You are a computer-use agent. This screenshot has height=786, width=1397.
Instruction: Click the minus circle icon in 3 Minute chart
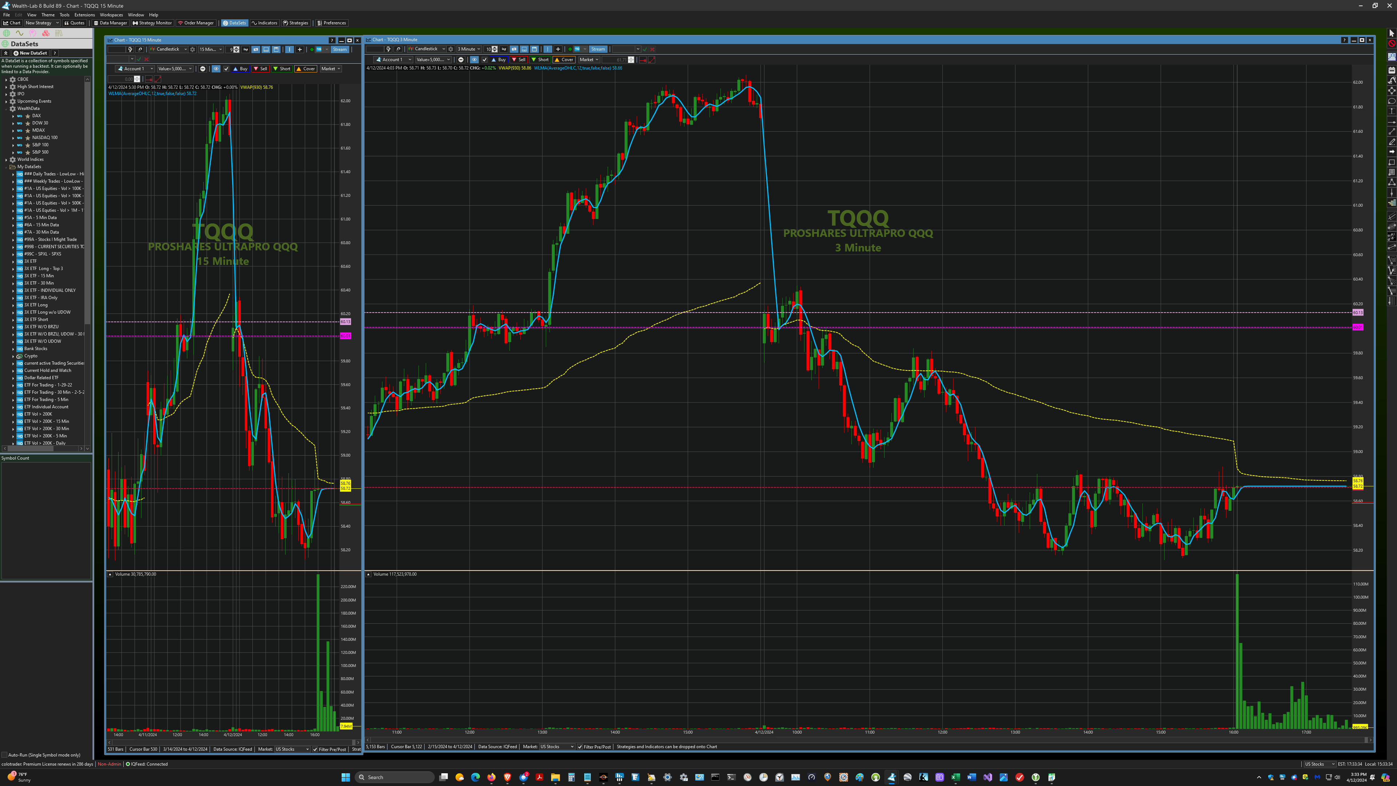pyautogui.click(x=461, y=60)
